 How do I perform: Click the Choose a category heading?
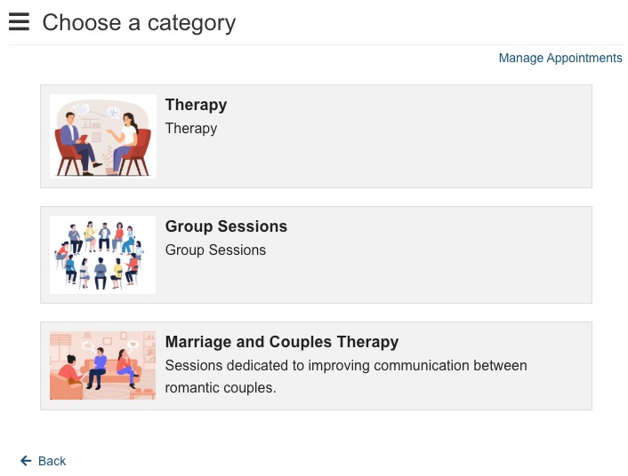(139, 22)
